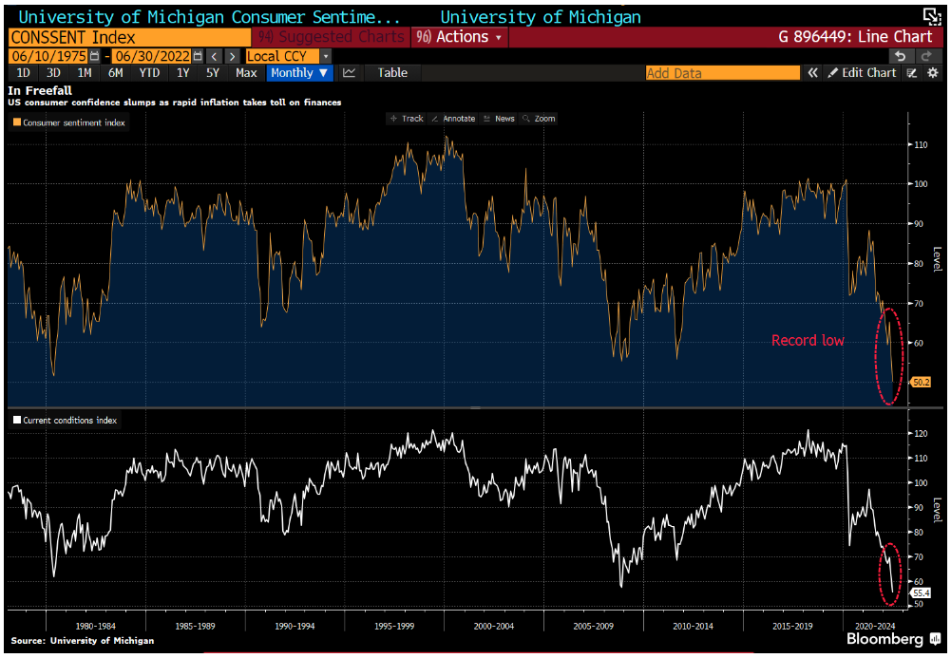Expand the Monthly periodicity dropdown
The width and height of the screenshot is (951, 658).
point(299,73)
